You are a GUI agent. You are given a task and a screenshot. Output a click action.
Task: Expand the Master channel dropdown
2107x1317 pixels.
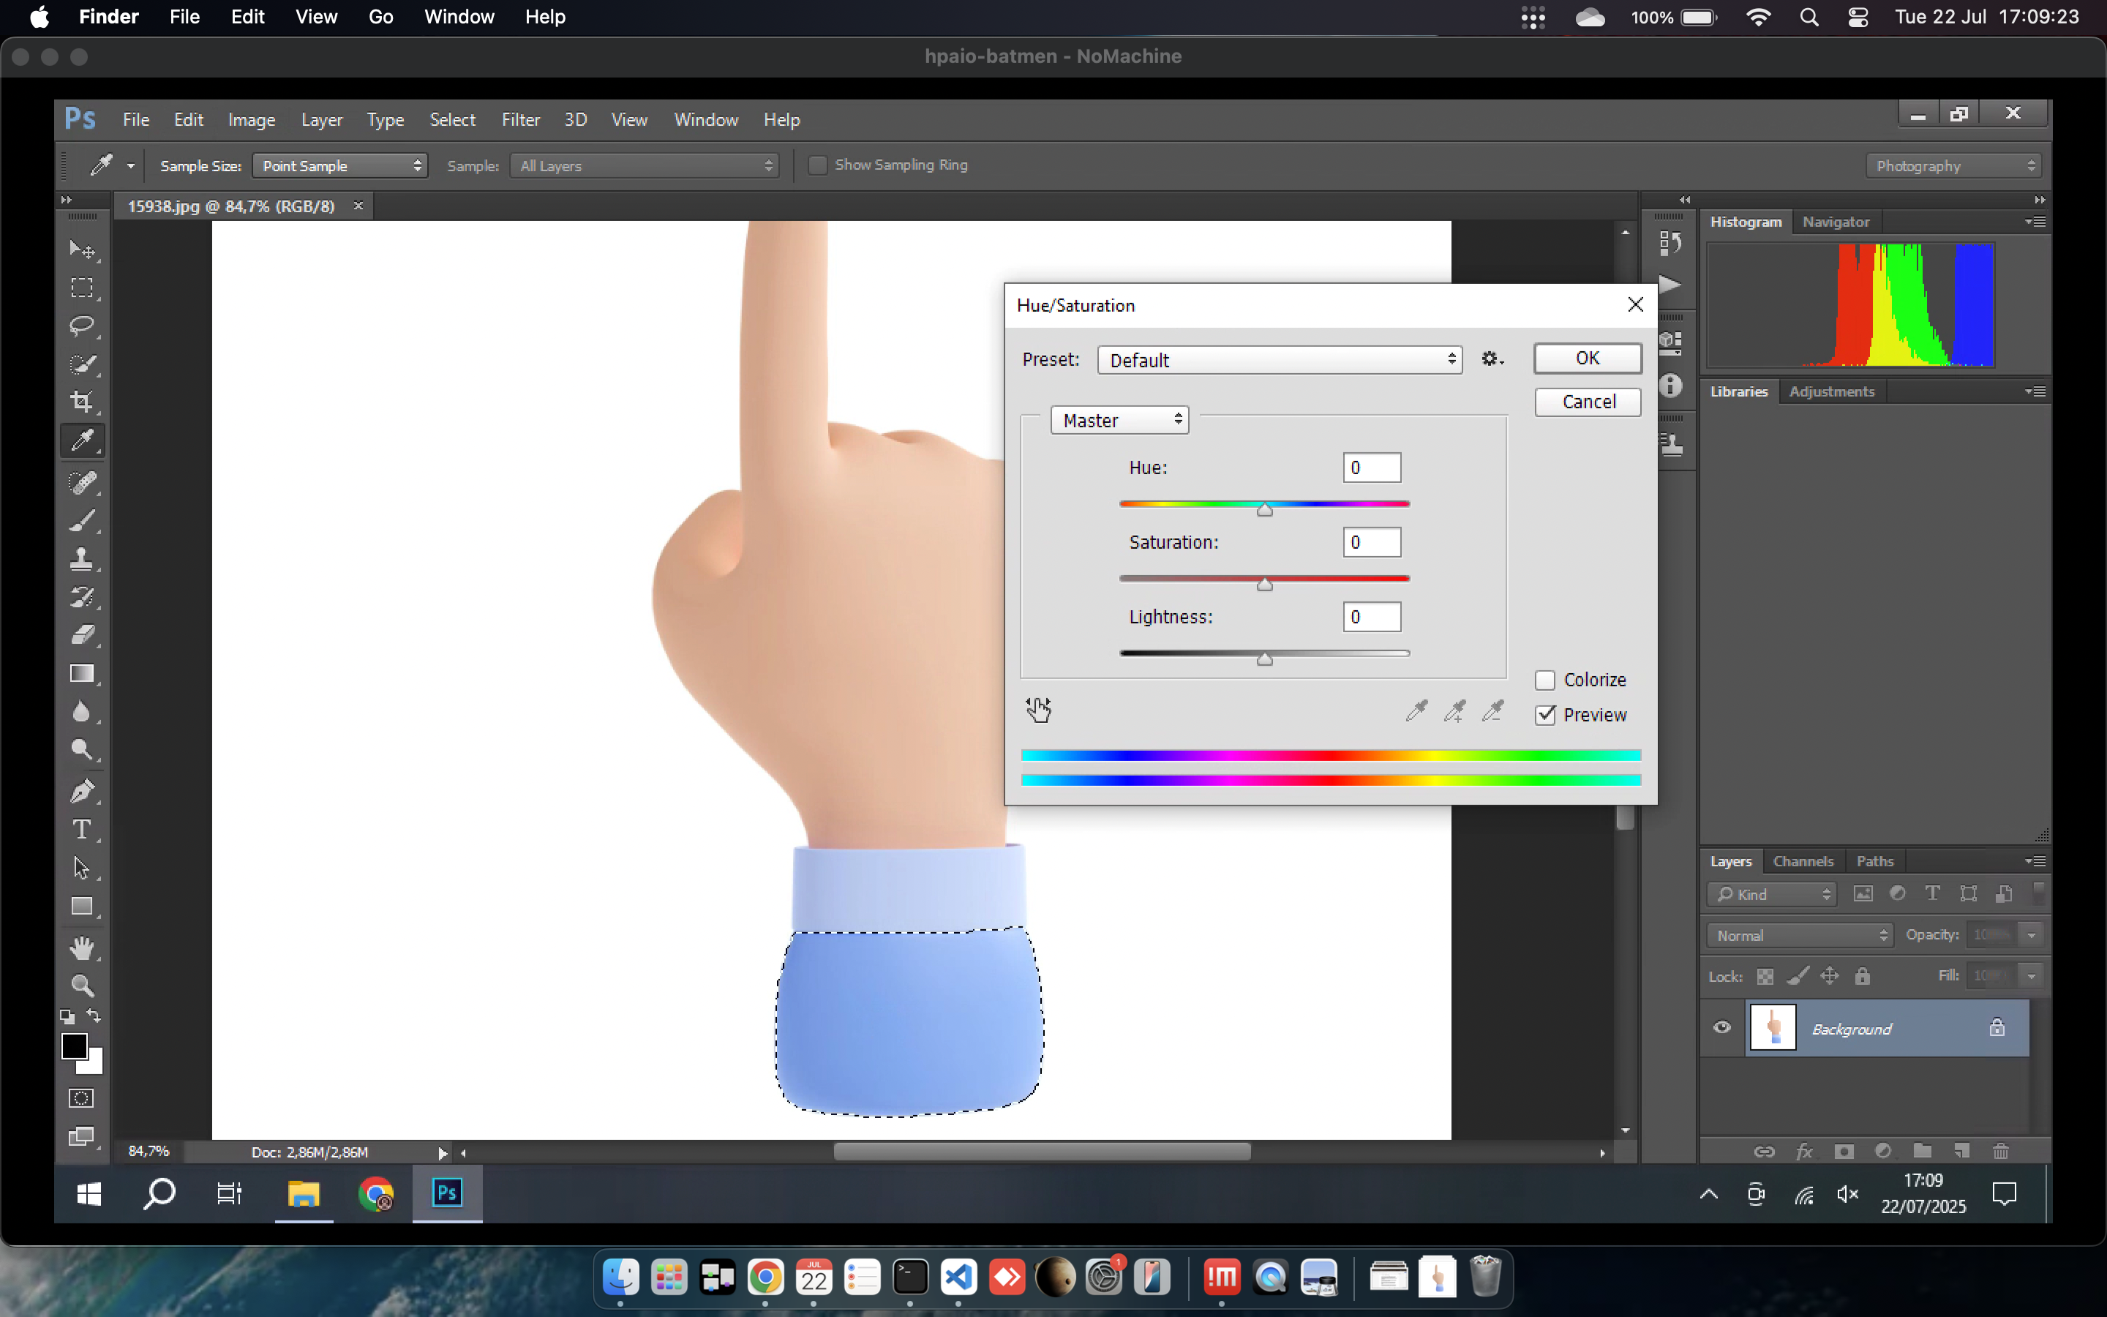1119,421
